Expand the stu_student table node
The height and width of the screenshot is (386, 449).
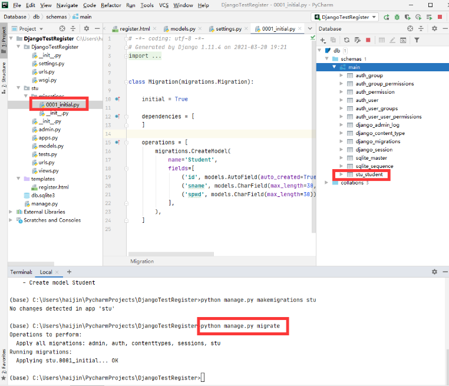[342, 174]
